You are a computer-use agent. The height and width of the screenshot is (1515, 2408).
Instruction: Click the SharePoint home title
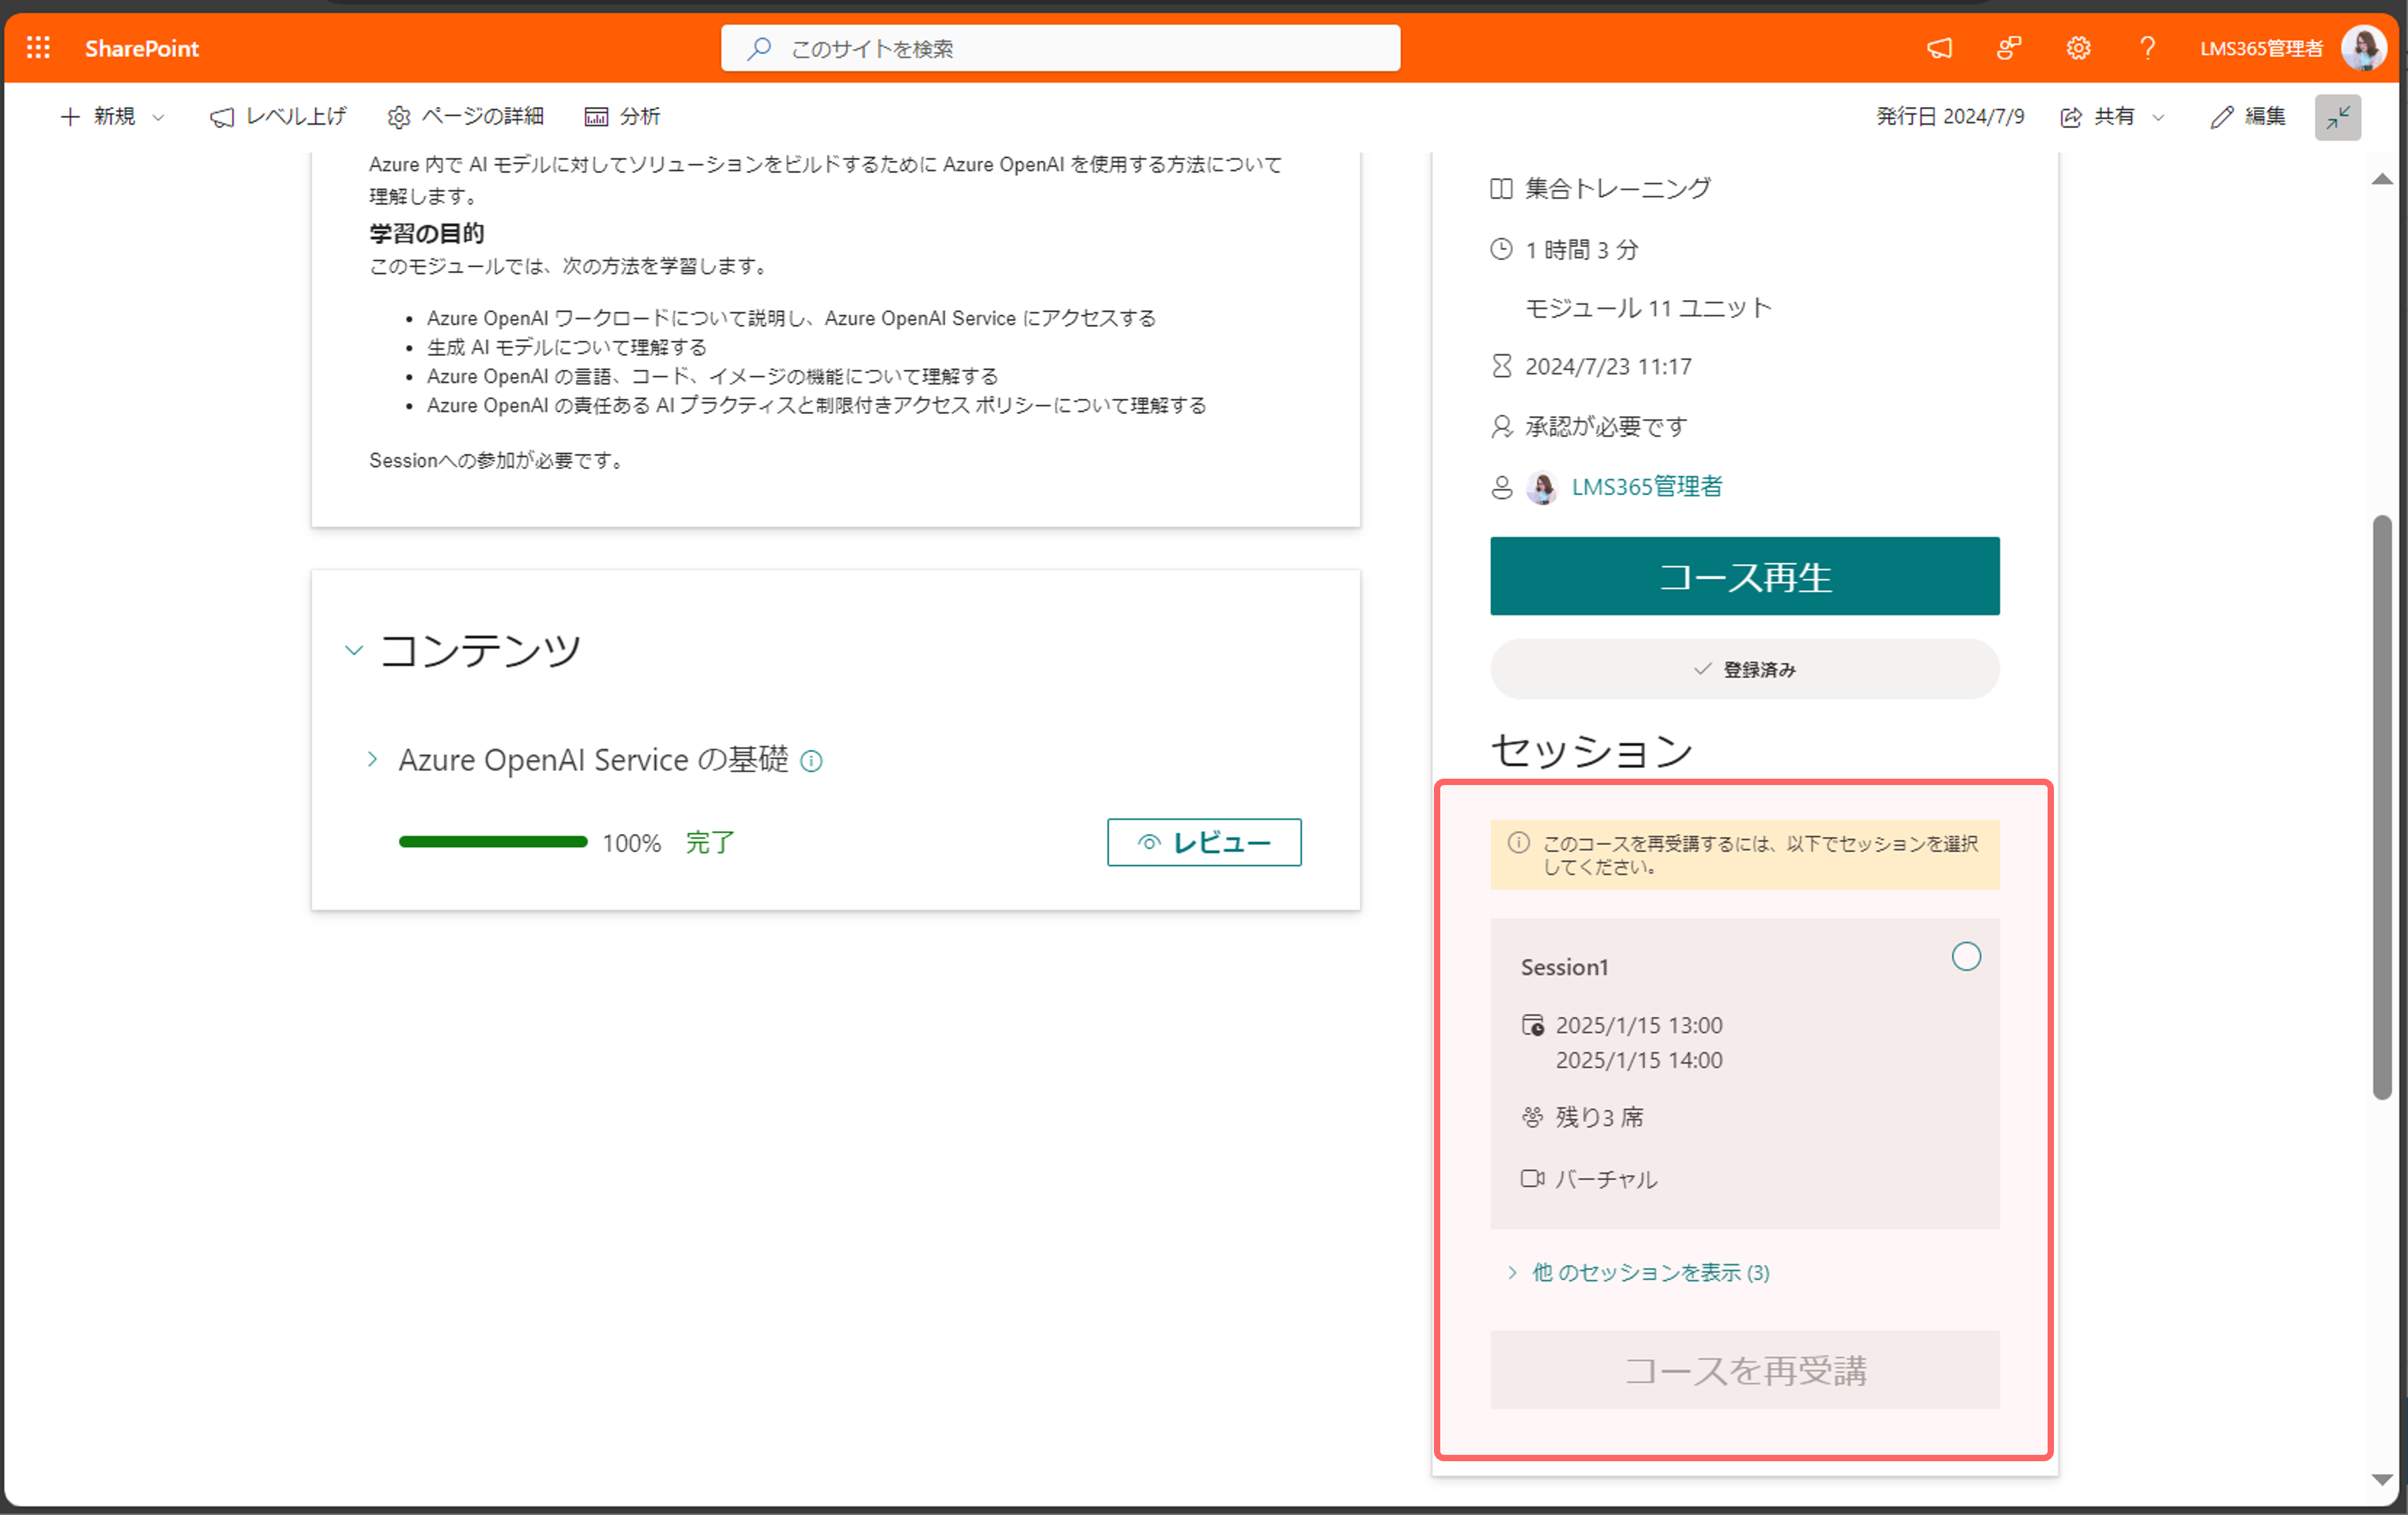tap(141, 48)
